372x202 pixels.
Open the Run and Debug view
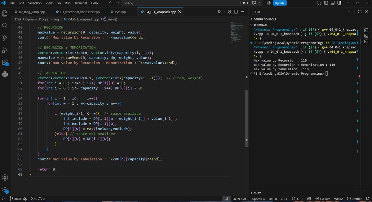(5, 50)
